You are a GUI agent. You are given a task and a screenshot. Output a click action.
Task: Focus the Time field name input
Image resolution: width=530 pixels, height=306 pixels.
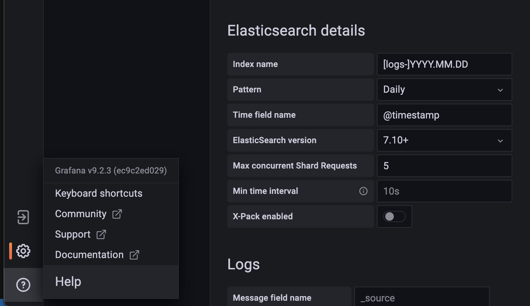[x=444, y=115]
